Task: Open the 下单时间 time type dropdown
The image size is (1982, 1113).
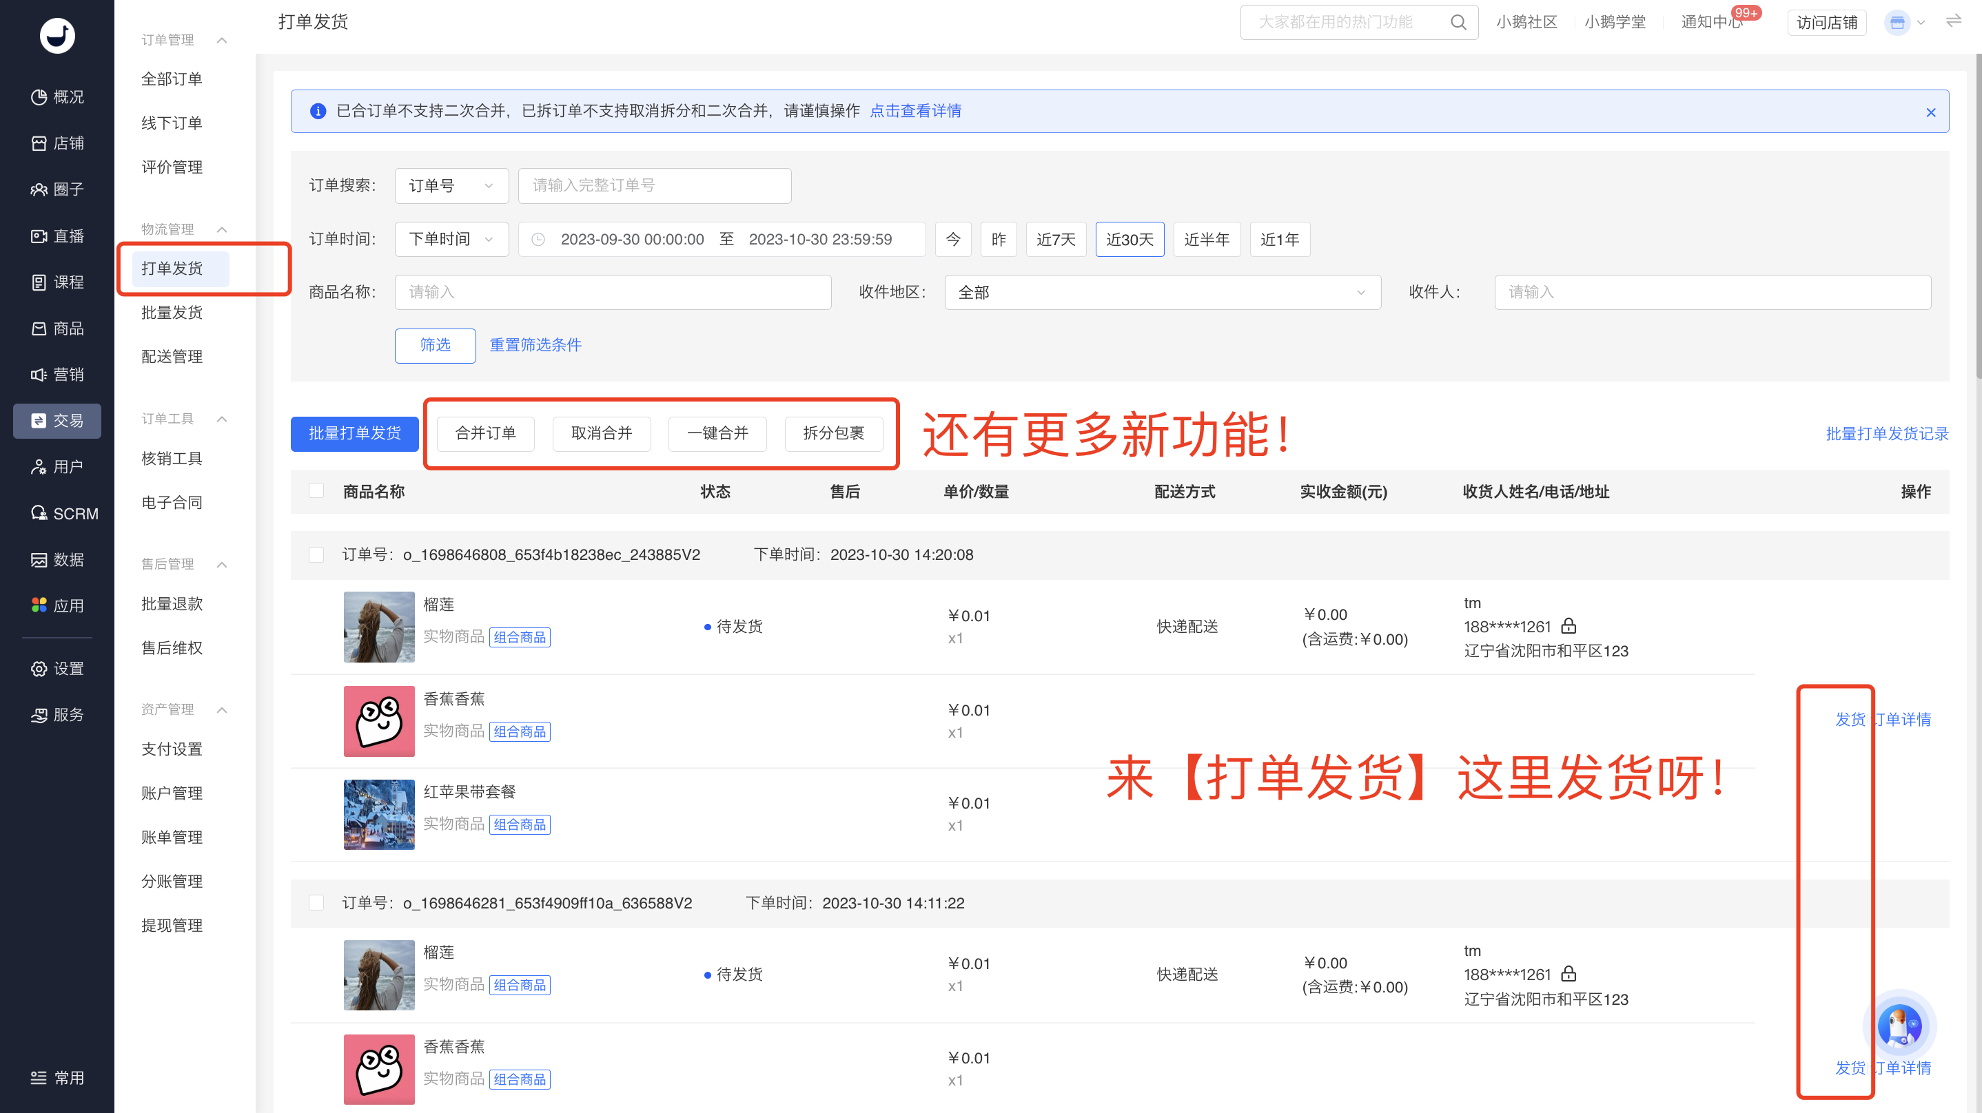Action: [x=451, y=239]
